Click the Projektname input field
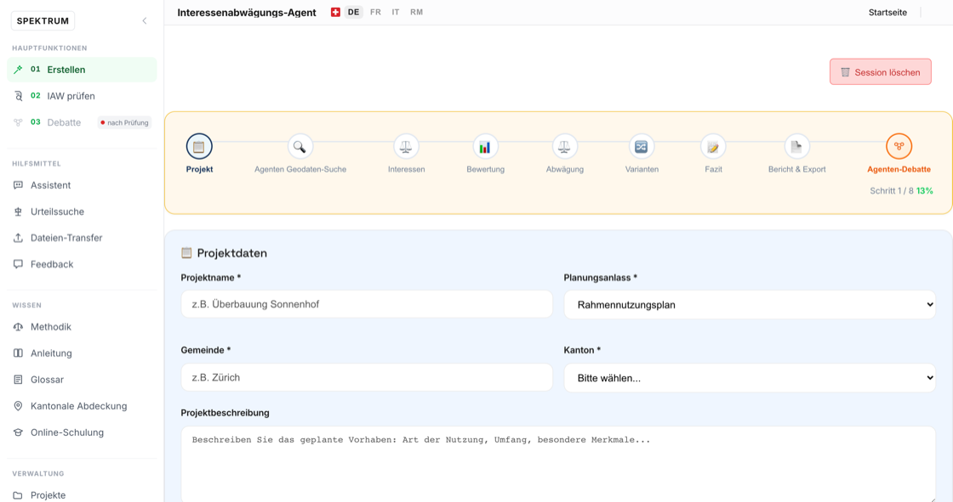Image resolution: width=953 pixels, height=502 pixels. coord(367,304)
